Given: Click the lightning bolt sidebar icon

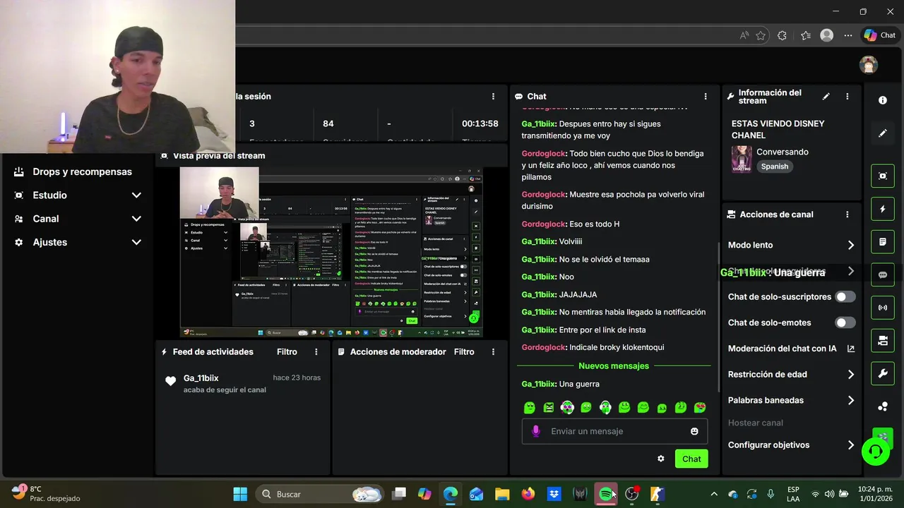Looking at the screenshot, I should (883, 210).
